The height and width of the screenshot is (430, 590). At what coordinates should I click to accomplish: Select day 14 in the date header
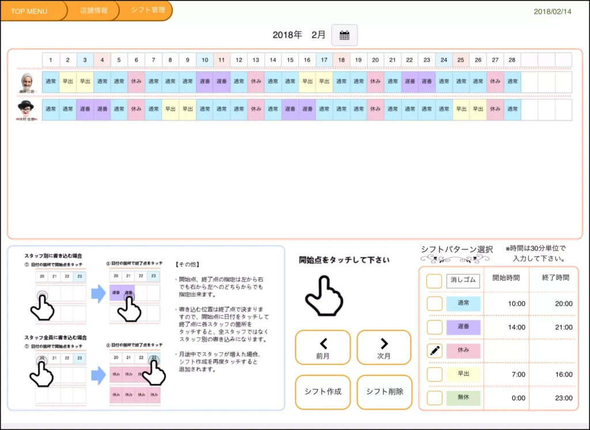click(x=273, y=60)
